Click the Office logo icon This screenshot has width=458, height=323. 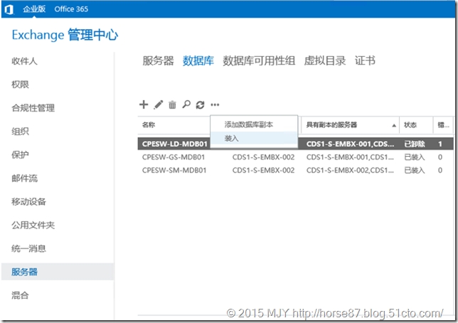tap(9, 9)
